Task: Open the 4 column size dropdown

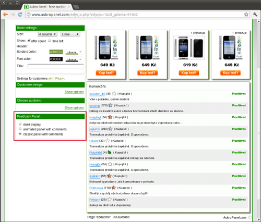Action: click(x=48, y=34)
